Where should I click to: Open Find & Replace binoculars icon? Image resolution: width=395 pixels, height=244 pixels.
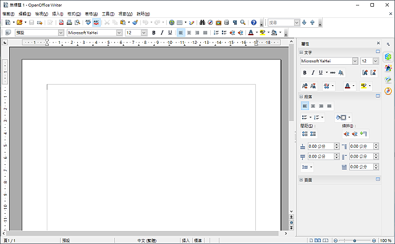click(x=202, y=22)
